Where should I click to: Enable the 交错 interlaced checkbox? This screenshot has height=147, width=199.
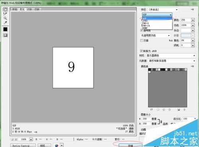[x=142, y=40]
